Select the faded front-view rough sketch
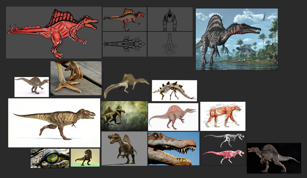The width and height of the screenshot is (307, 178). pos(169,44)
